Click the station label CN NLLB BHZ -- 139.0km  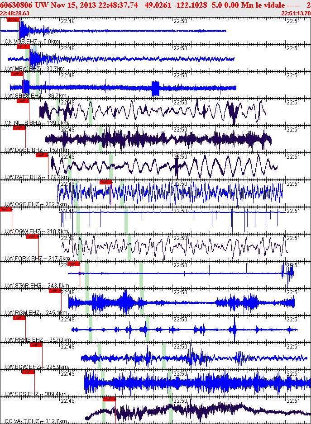coord(37,123)
